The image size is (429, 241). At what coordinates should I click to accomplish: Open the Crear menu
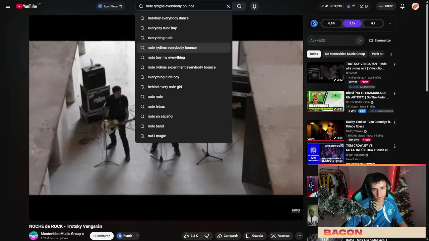(x=385, y=6)
